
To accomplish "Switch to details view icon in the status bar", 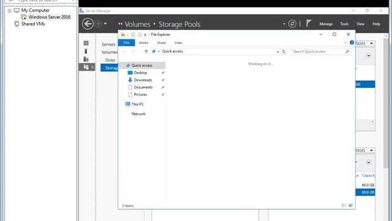I will [x=344, y=206].
